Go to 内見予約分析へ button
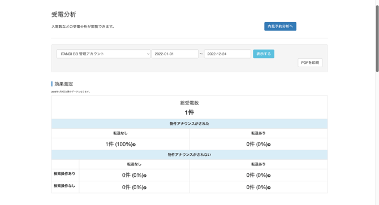379x205 pixels. pos(280,27)
